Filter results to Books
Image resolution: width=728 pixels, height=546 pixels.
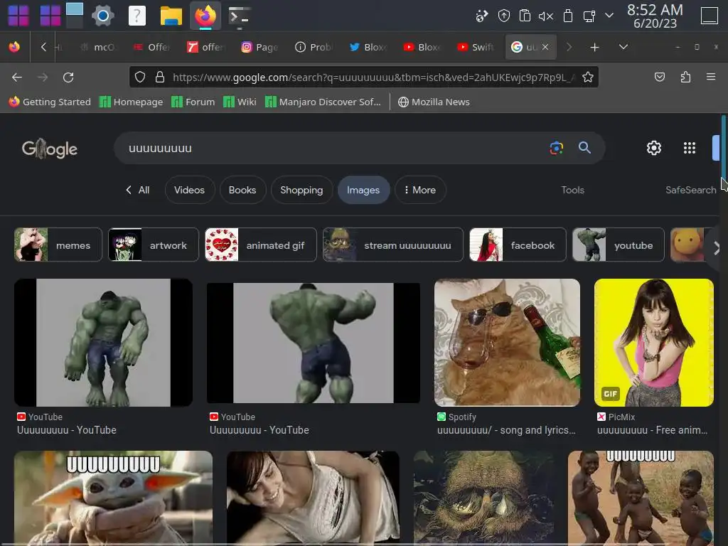tap(242, 190)
